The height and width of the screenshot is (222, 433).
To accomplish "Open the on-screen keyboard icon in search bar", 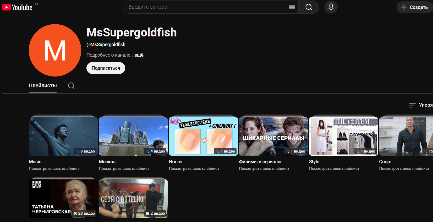I will (x=292, y=7).
